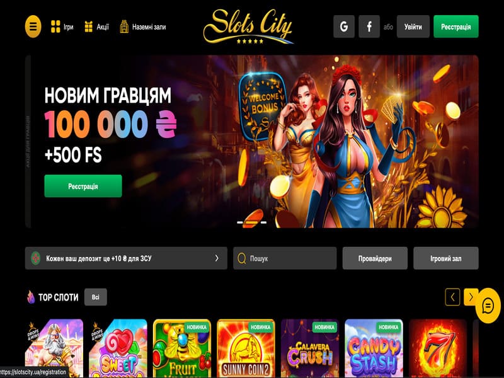Open the Провайдери filter
Screen dimensions: 504x378
375,258
